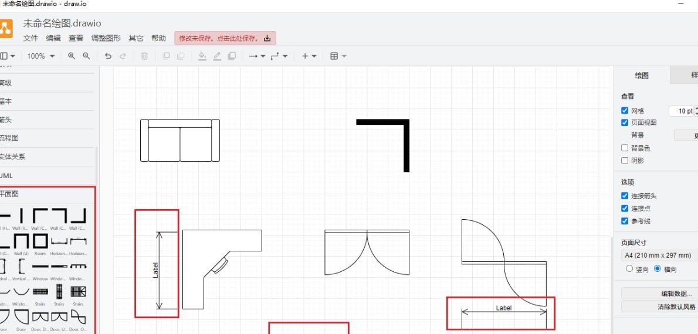Enable the 背景色 background color checkbox

point(625,148)
